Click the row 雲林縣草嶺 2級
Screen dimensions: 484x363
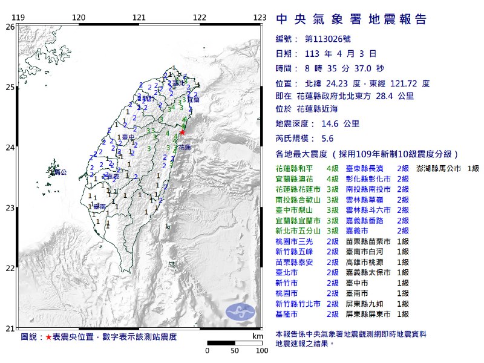[x=377, y=200]
